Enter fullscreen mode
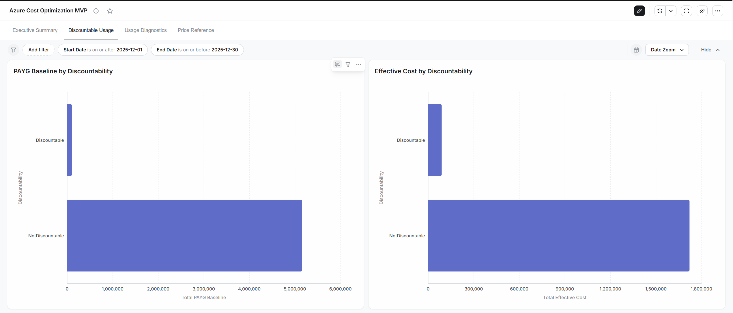The image size is (733, 313). (687, 11)
